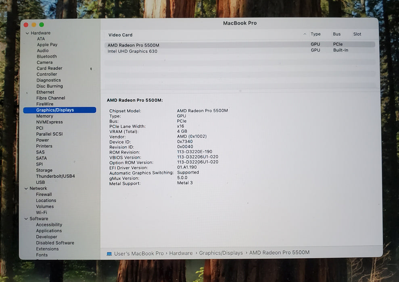
Task: Select Bluetooth in the sidebar
Action: [x=46, y=56]
